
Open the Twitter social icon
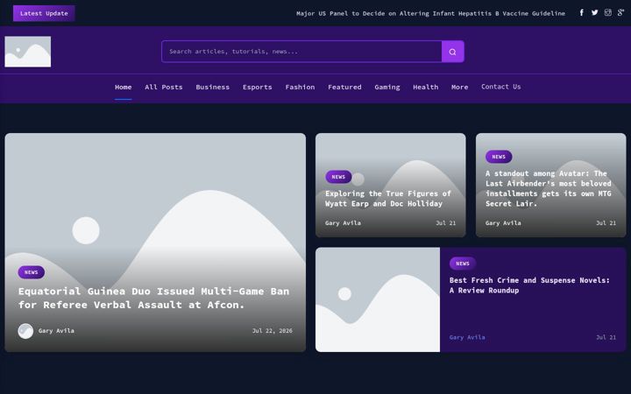coord(595,13)
